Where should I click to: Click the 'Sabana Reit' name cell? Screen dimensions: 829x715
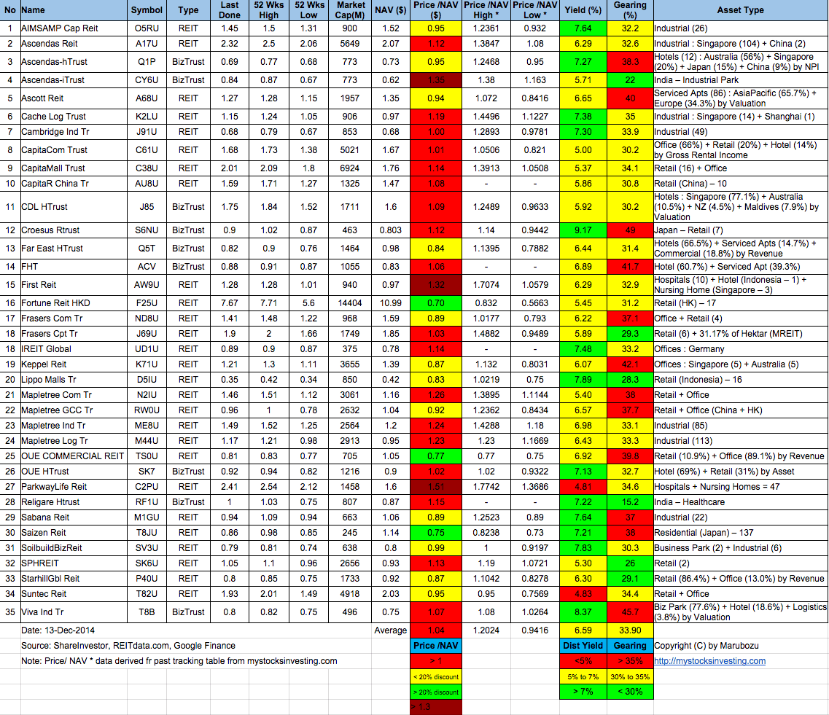(x=74, y=518)
